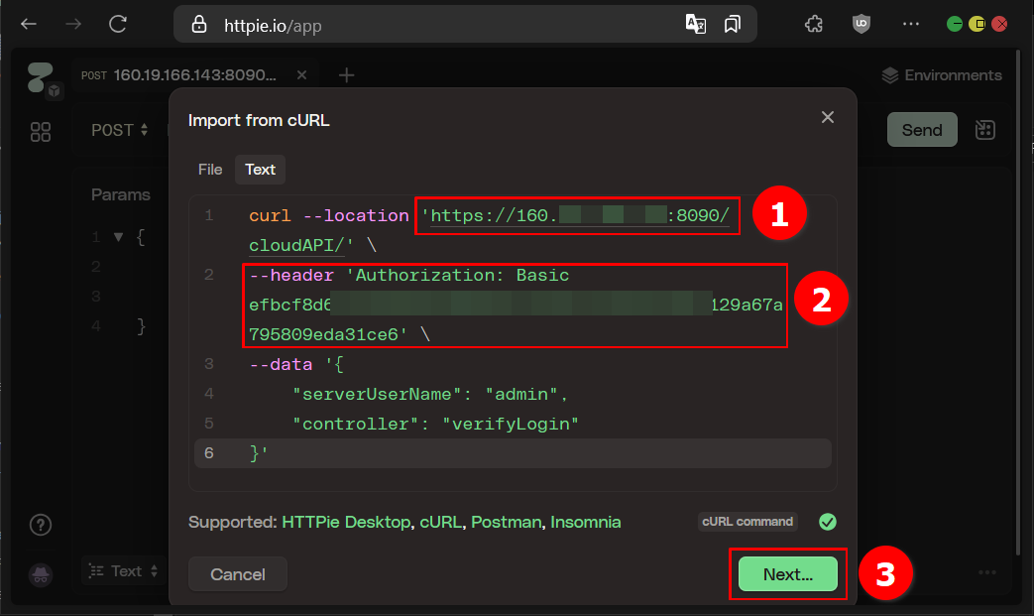The width and height of the screenshot is (1034, 616).
Task: Click the Cancel button
Action: coord(237,574)
